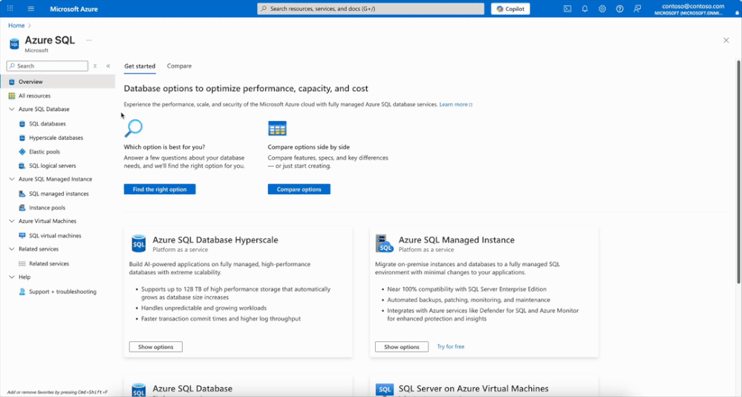Open SQL managed instances from sidebar
Screen dimensions: 742x397
coord(59,194)
